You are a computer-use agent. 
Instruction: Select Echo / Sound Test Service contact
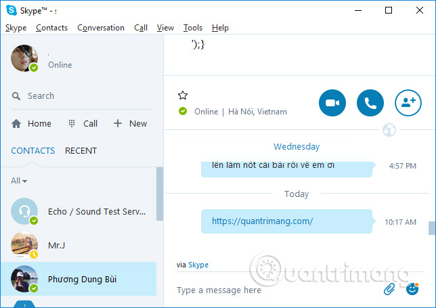point(97,212)
